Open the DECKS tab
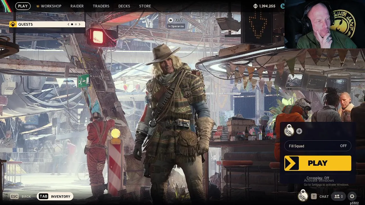The width and height of the screenshot is (365, 205). tap(124, 6)
